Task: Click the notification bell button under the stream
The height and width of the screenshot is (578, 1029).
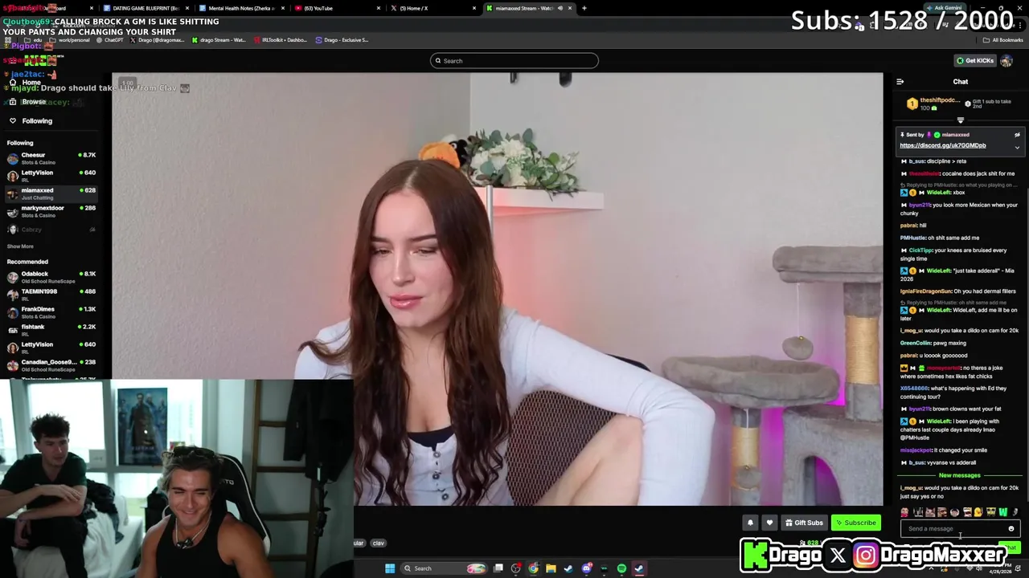Action: pos(750,523)
